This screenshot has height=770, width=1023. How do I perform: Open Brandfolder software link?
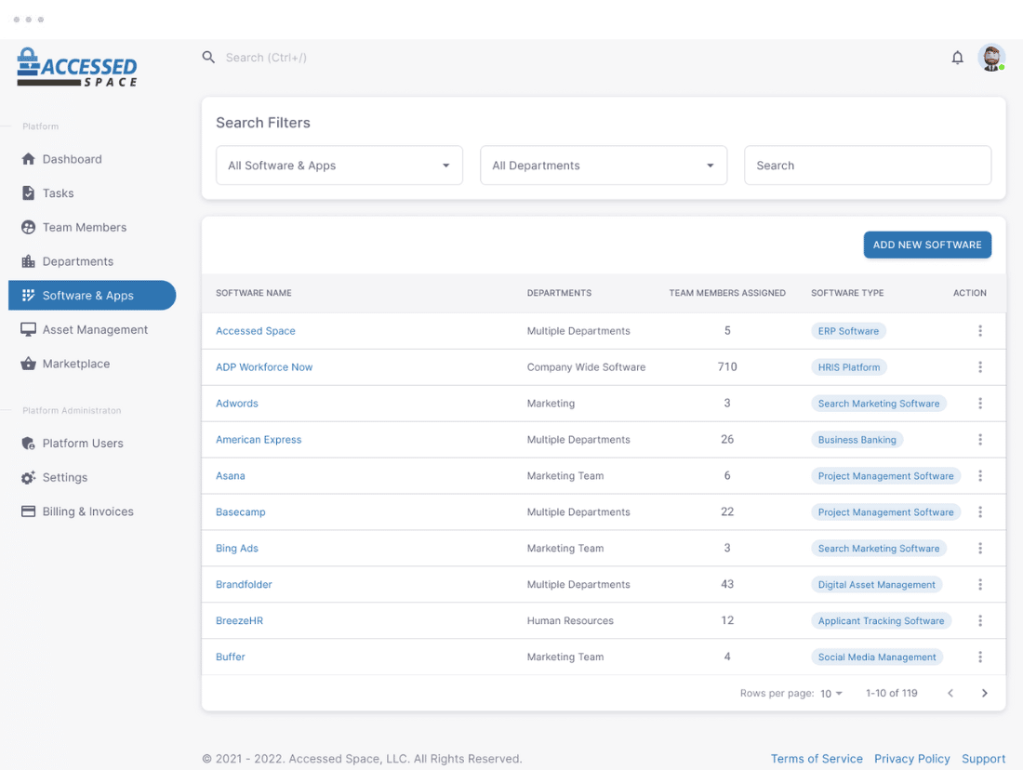pyautogui.click(x=244, y=585)
